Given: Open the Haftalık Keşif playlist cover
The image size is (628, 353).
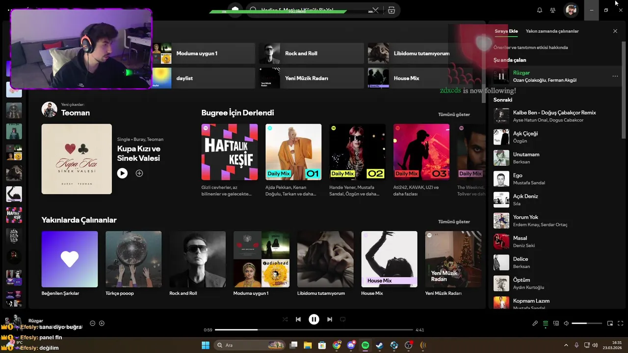Looking at the screenshot, I should 230,152.
